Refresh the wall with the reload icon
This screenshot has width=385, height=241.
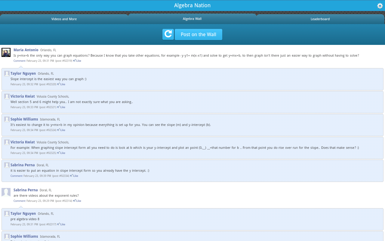point(168,34)
